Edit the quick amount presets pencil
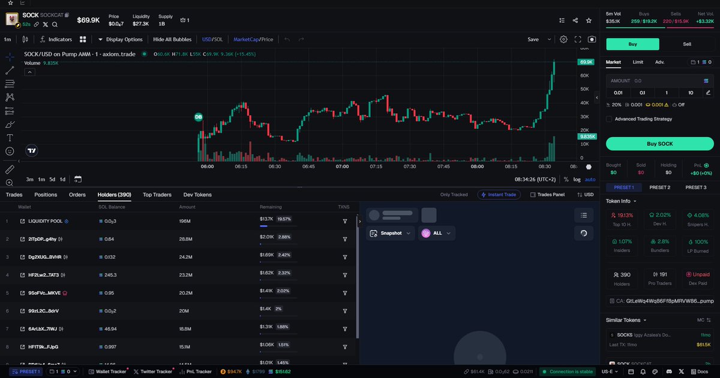Screen dimensions: 720x378 coord(708,93)
